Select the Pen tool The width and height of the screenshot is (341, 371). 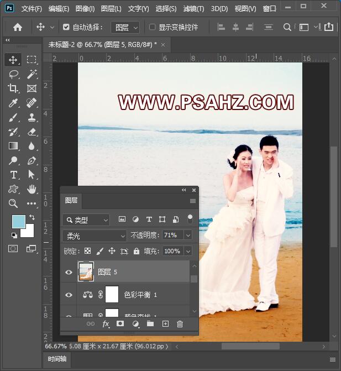pos(32,160)
